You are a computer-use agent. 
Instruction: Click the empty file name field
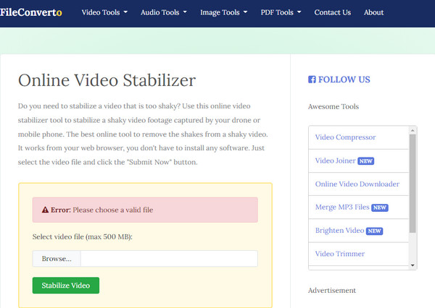(x=169, y=259)
